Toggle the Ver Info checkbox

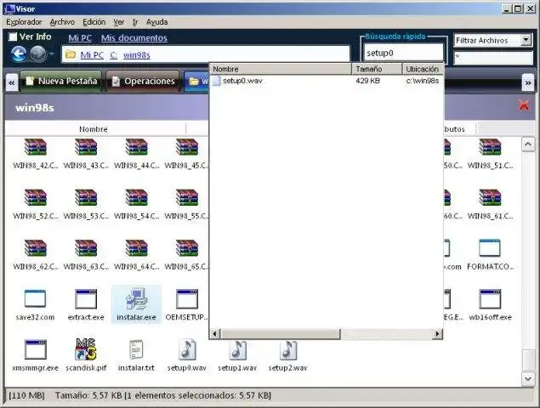point(13,37)
